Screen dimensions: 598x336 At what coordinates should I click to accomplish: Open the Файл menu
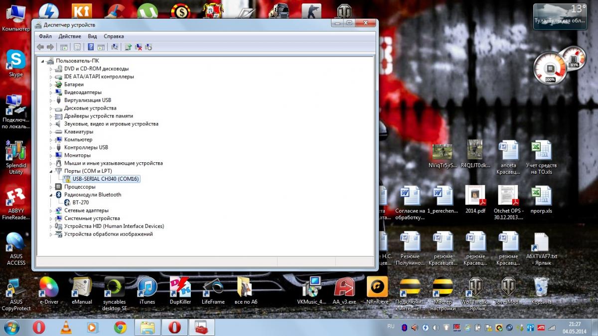45,36
